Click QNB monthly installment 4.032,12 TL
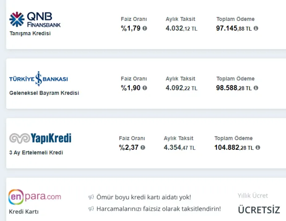Screen dimensions: 286x221 pos(181,28)
